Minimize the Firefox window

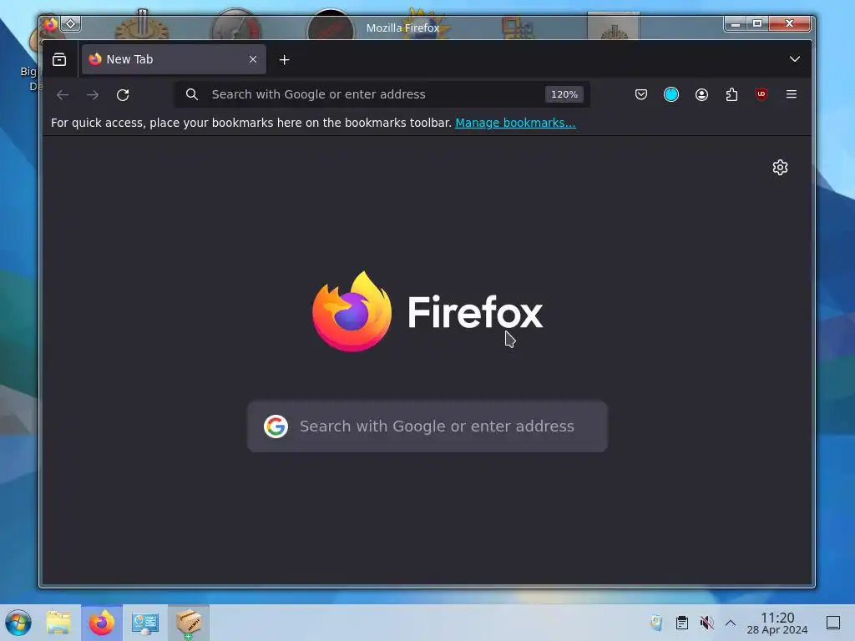tap(736, 23)
